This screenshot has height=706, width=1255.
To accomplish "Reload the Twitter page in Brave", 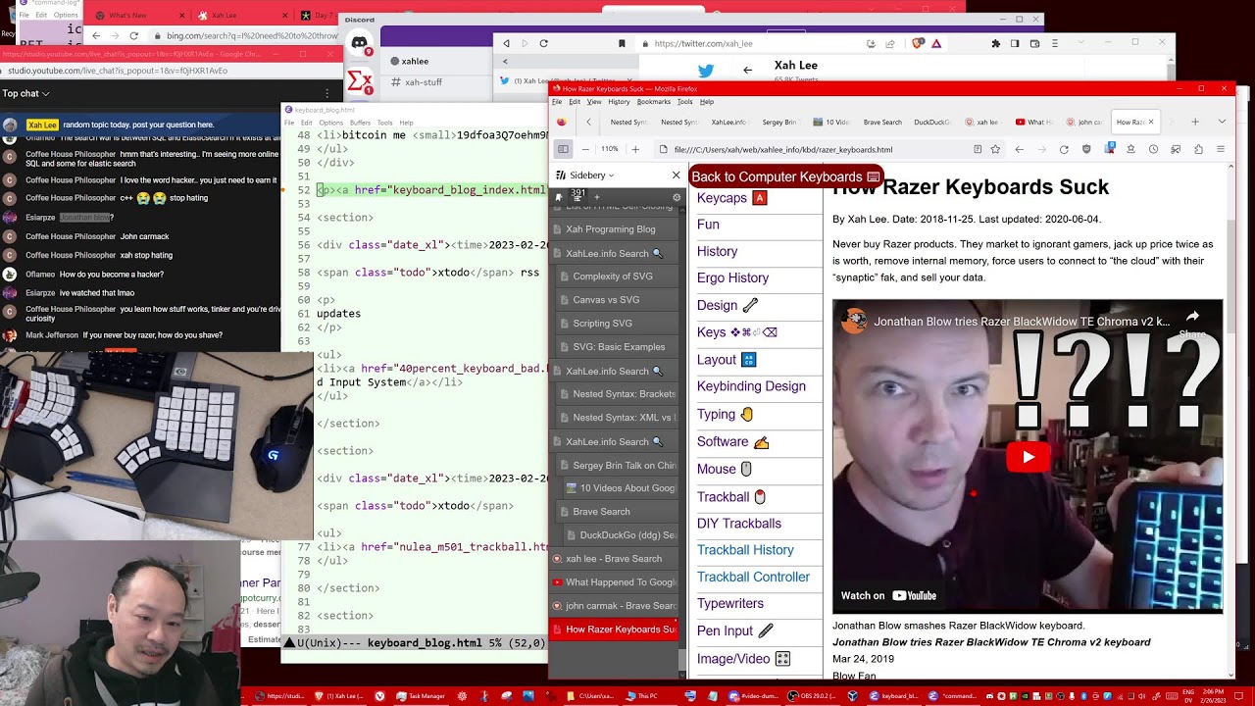I will [543, 43].
